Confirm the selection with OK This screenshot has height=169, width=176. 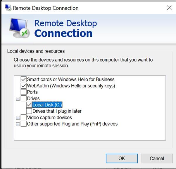point(122,158)
